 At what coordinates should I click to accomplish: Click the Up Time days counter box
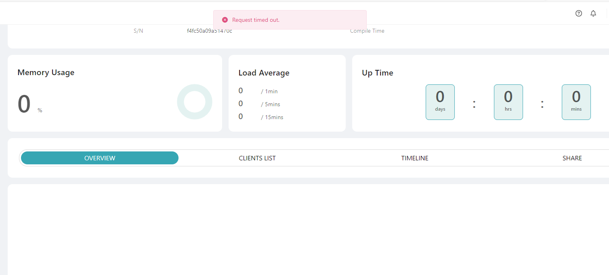[440, 102]
